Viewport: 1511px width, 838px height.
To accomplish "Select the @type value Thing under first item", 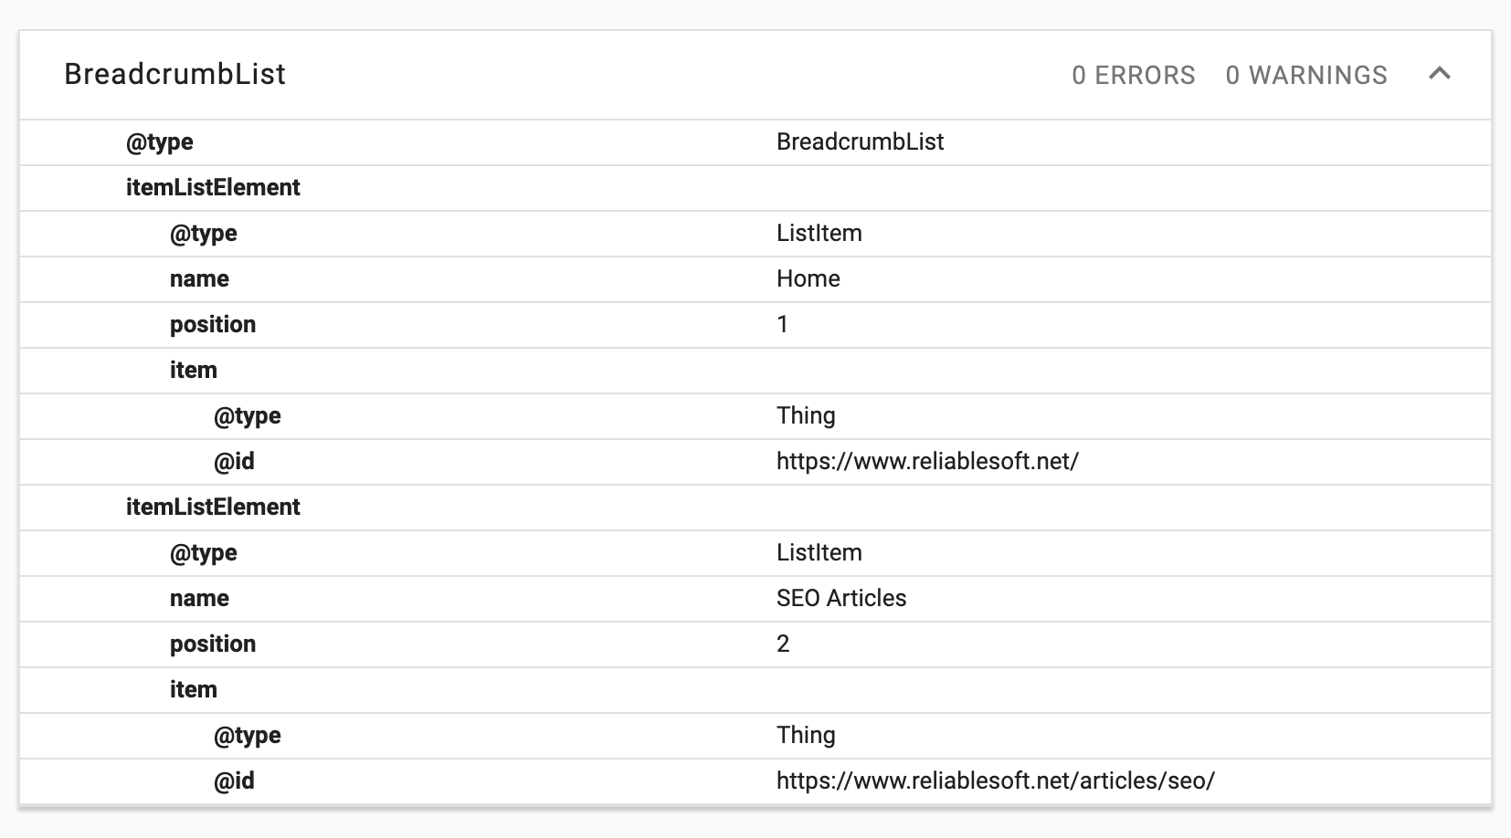I will 806,415.
